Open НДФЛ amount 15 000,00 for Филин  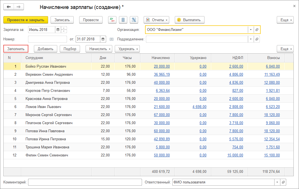pos(235,155)
